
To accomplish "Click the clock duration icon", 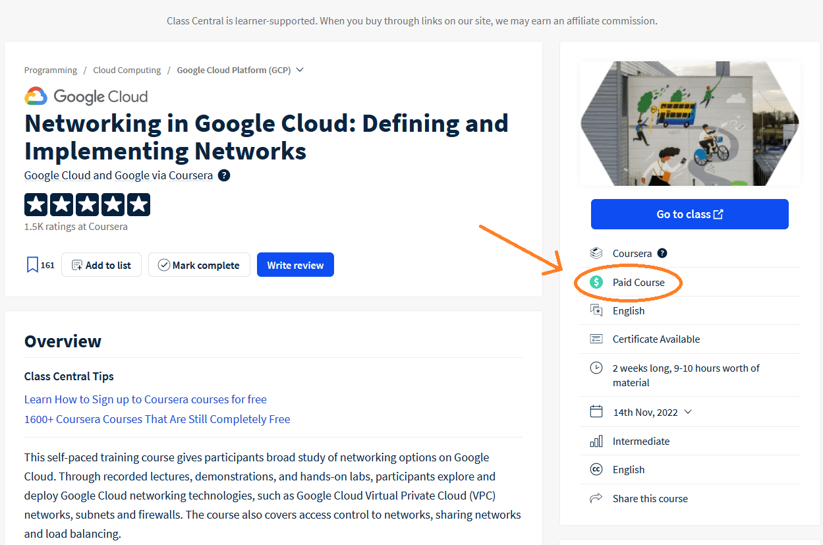I will pos(596,368).
